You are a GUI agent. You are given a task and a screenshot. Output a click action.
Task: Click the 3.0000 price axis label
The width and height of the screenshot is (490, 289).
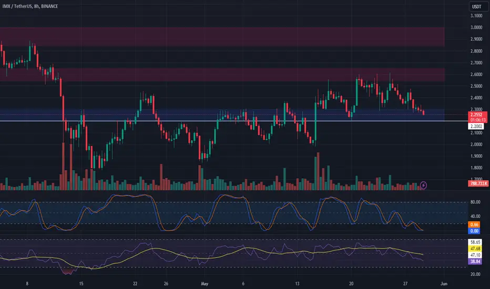(476, 27)
